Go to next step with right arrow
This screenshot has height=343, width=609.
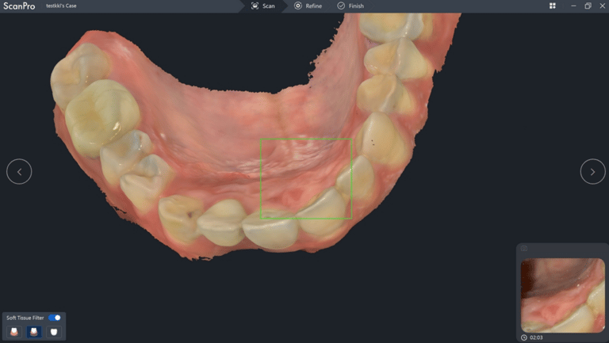(592, 171)
